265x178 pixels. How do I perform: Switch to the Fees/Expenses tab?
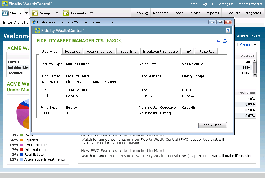point(100,52)
